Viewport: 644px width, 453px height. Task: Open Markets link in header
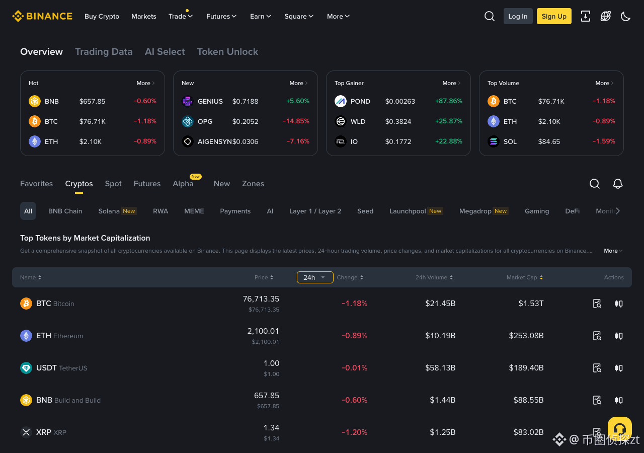pyautogui.click(x=144, y=16)
